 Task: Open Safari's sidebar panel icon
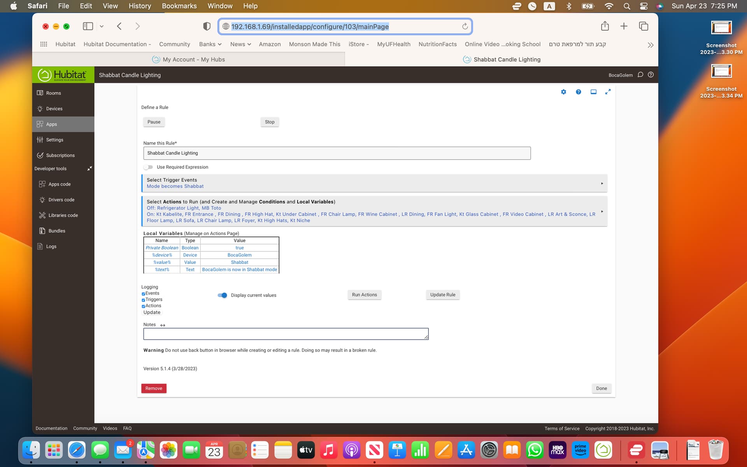click(x=88, y=26)
